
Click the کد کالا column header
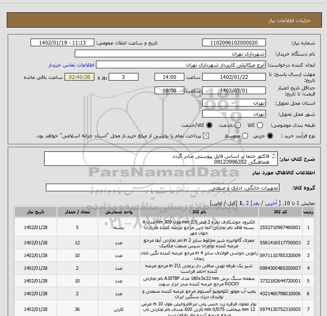point(280,212)
